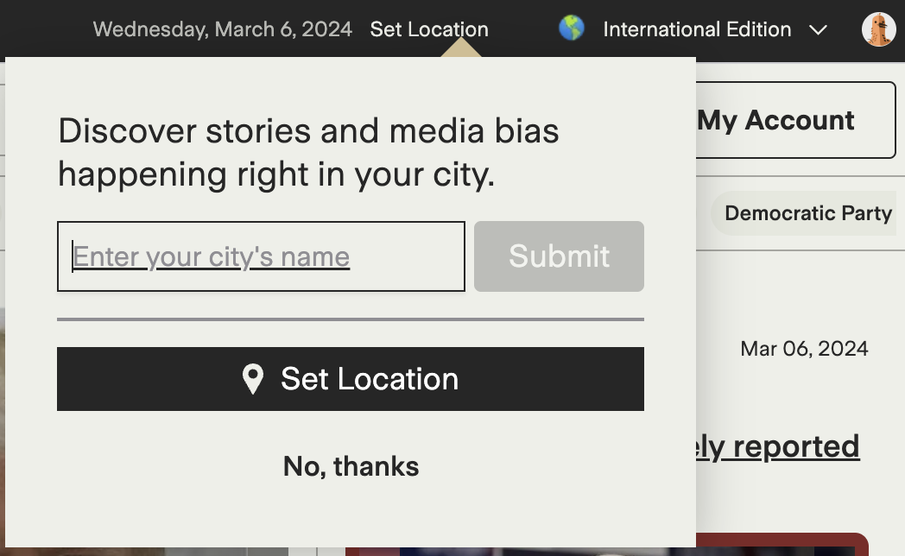The image size is (905, 556).
Task: Expand the edition chevron arrow
Action: [818, 30]
